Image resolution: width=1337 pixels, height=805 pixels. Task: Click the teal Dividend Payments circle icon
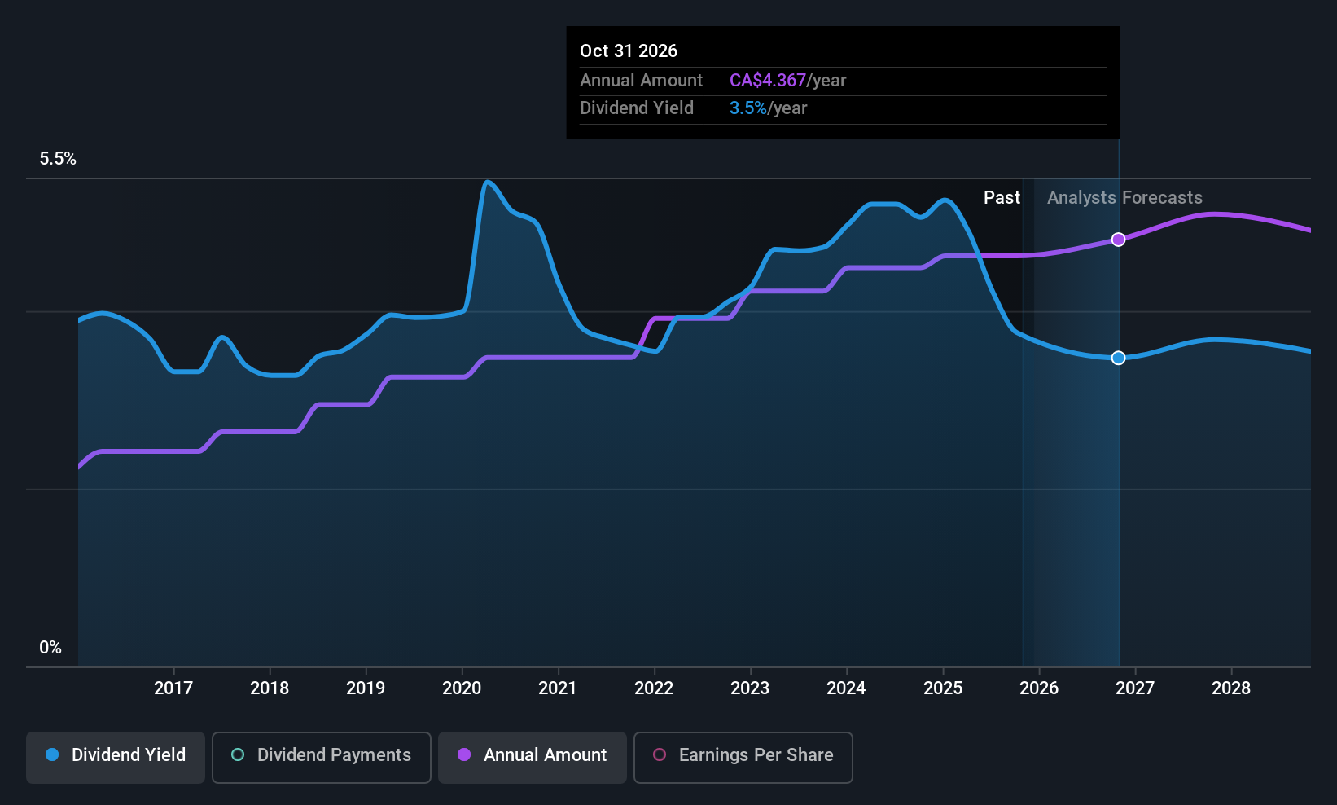click(237, 755)
